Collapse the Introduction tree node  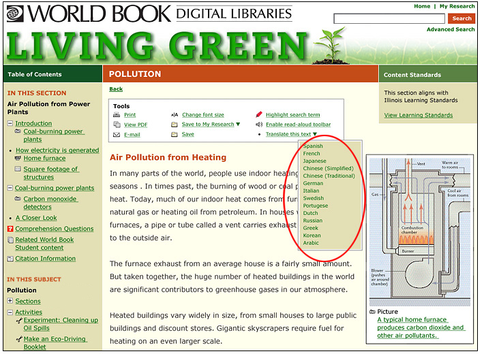[10, 123]
